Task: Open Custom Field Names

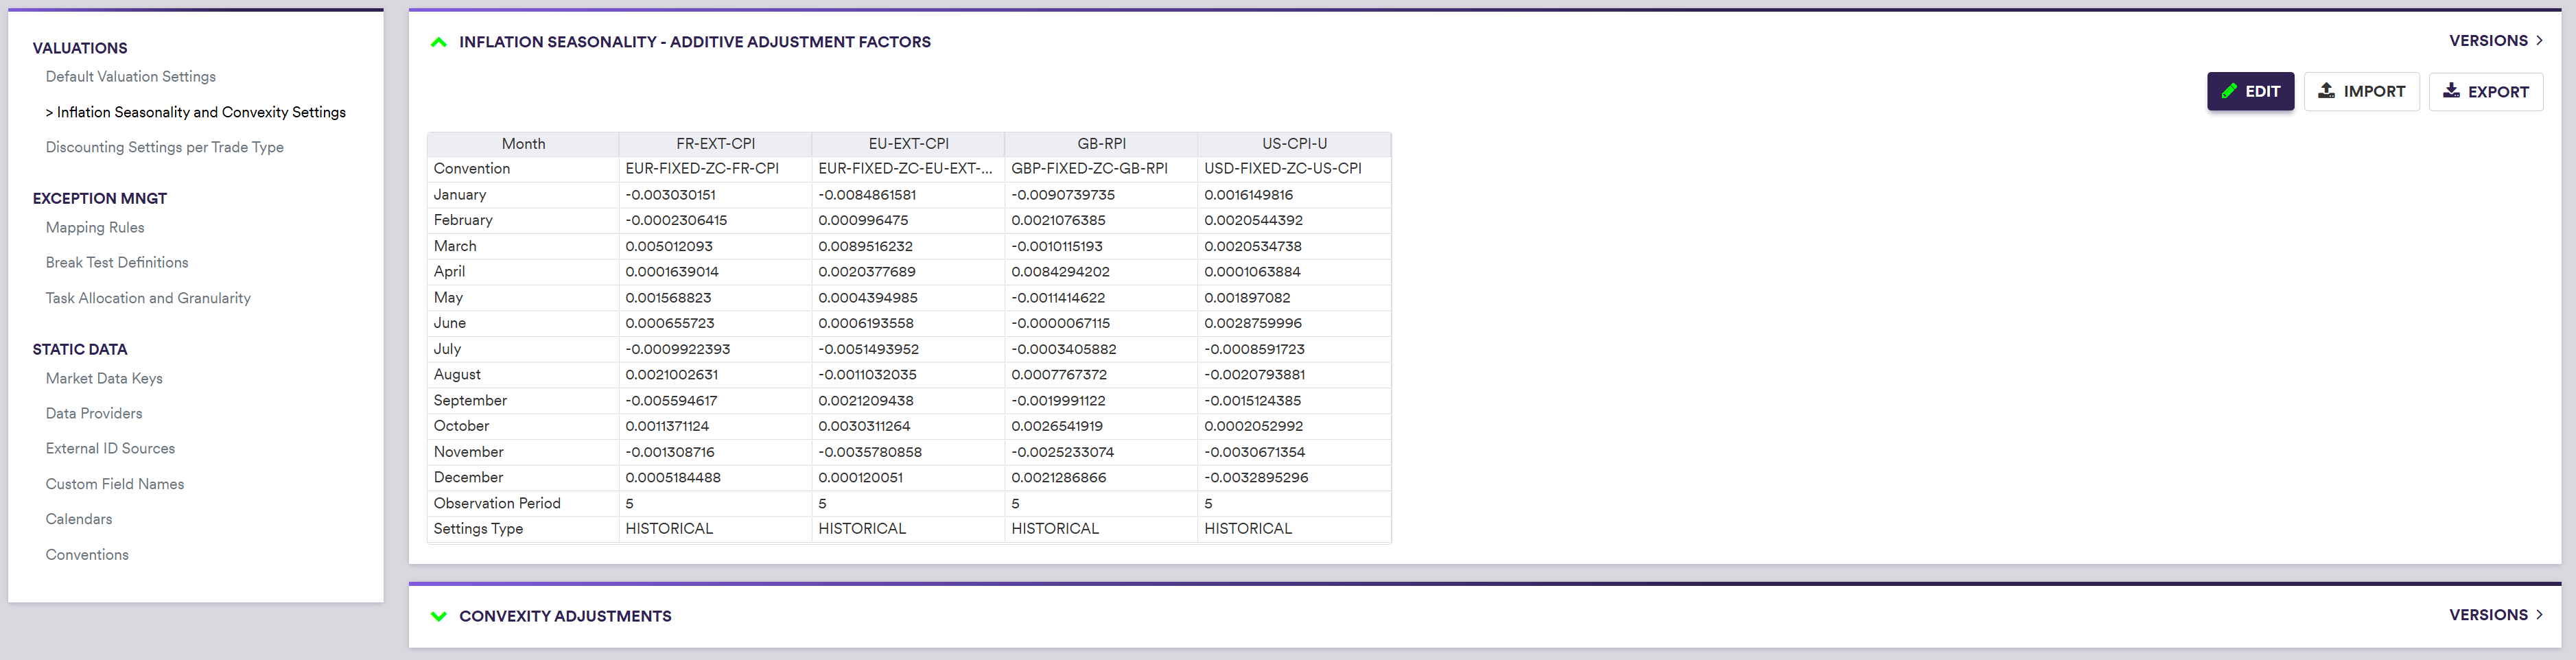Action: pyautogui.click(x=115, y=484)
